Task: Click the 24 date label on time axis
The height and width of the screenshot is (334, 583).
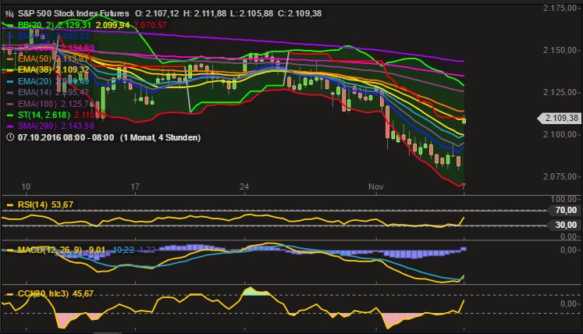Action: pyautogui.click(x=244, y=187)
